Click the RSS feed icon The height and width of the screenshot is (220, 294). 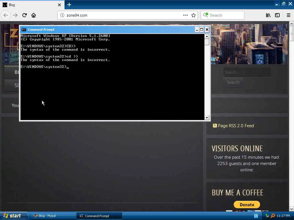coord(215,125)
